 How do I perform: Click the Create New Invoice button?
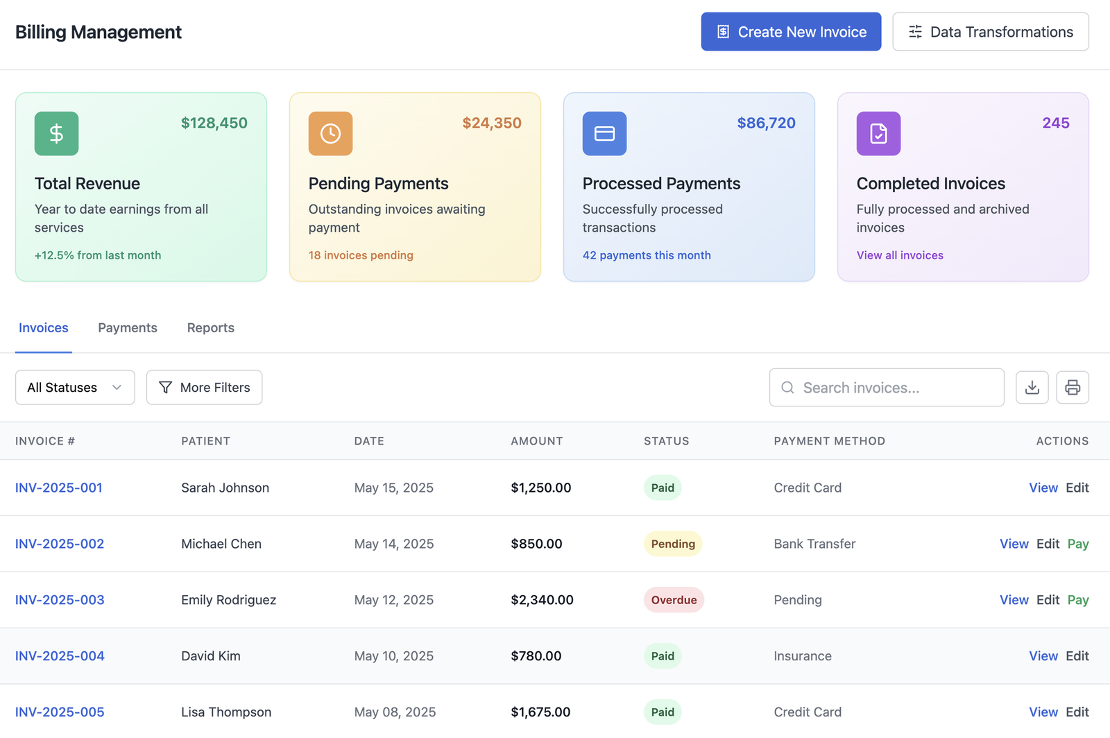790,31
